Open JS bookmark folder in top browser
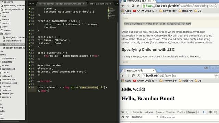The height and width of the screenshot is (123, 219). (x=198, y=11)
